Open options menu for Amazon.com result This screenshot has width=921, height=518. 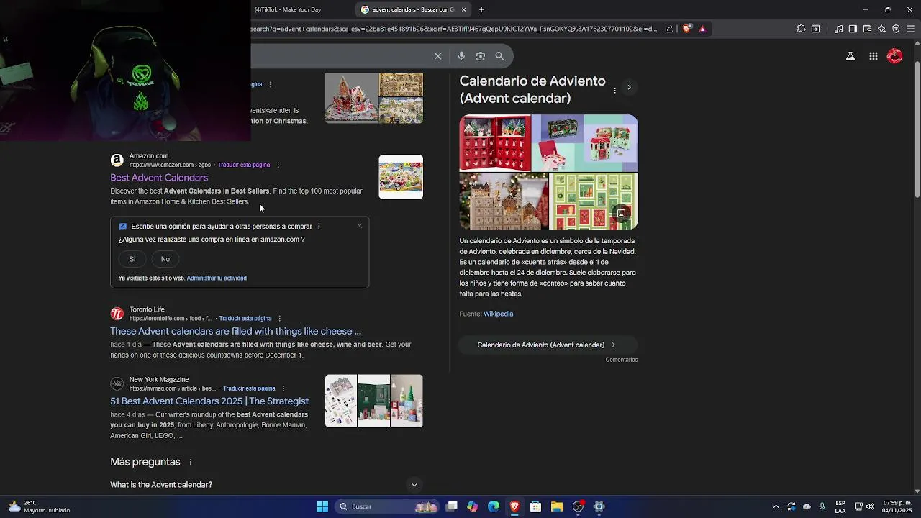(278, 165)
